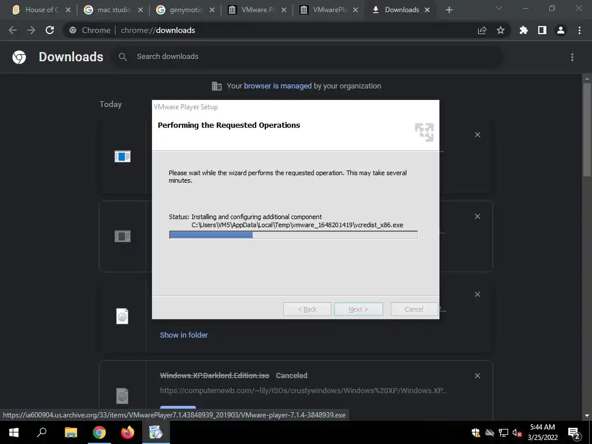Click the muted volume tray icon

click(517, 432)
